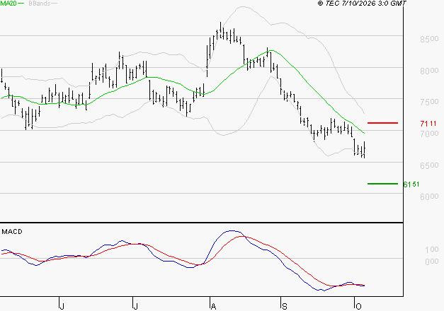Click the MACD 000 axis label
Image resolution: width=444 pixels, height=311 pixels.
click(x=432, y=262)
